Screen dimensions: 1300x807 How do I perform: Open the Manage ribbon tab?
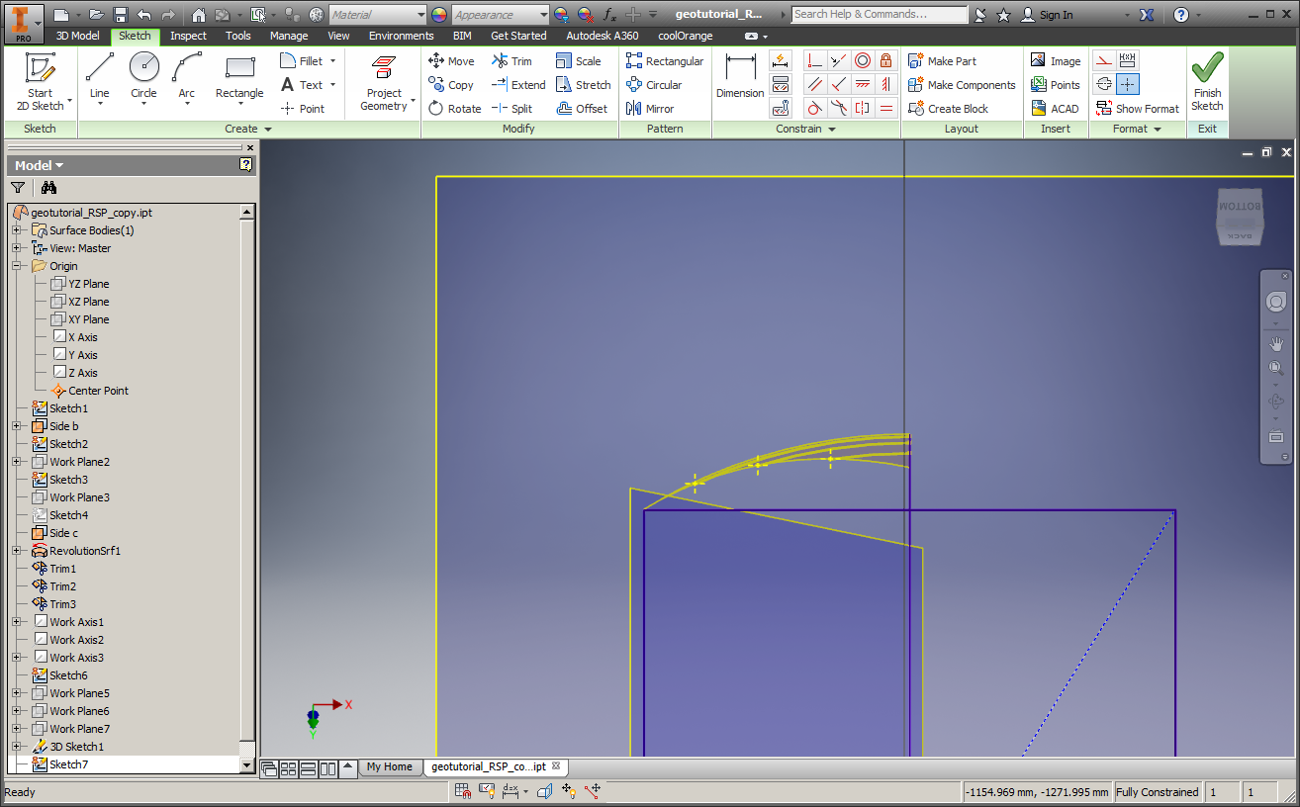tap(289, 36)
